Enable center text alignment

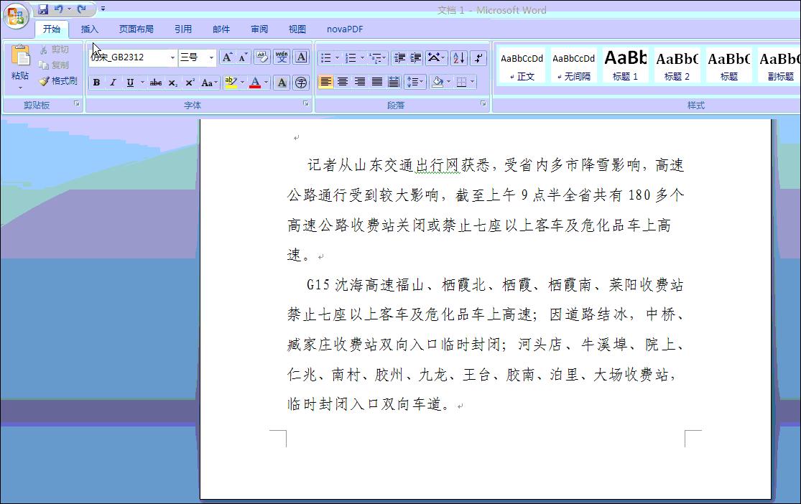tap(343, 82)
